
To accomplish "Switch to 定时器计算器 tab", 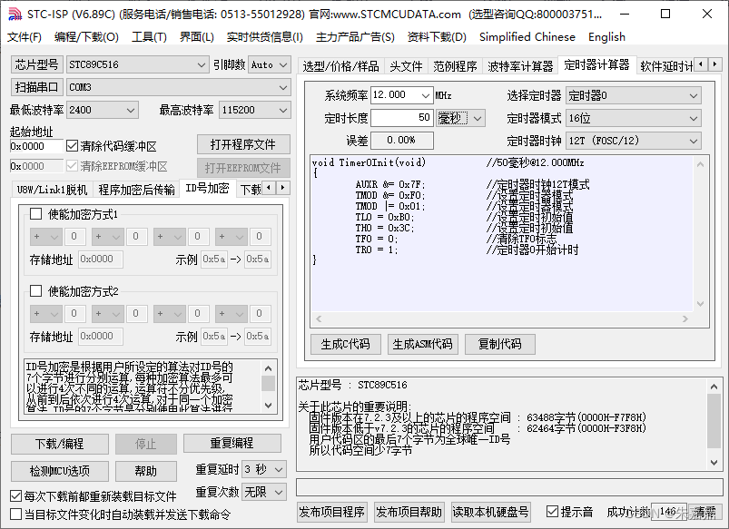I will (x=597, y=64).
